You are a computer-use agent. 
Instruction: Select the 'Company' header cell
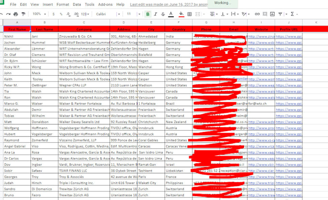pos(84,29)
